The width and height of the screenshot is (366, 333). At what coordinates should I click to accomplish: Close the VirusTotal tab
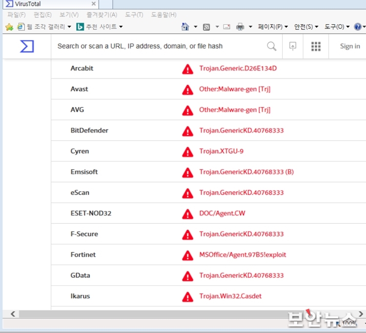[94, 4]
